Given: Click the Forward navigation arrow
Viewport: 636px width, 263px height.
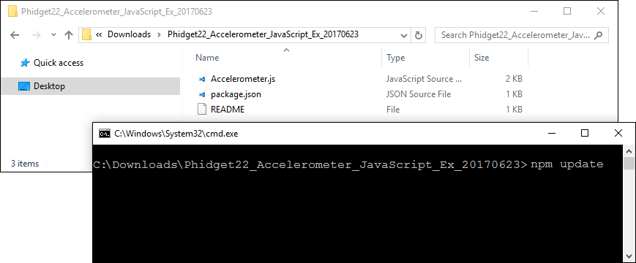Looking at the screenshot, I should 37,35.
